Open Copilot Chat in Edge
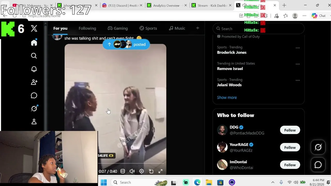Image resolution: width=331 pixels, height=186 pixels. coord(319,16)
